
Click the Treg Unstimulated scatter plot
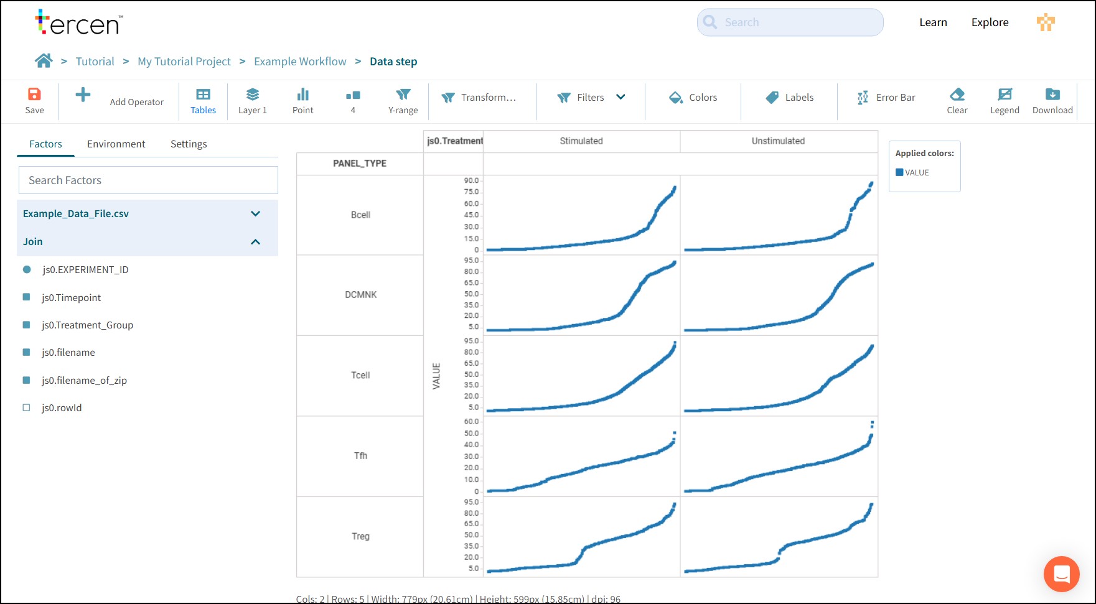pyautogui.click(x=779, y=537)
